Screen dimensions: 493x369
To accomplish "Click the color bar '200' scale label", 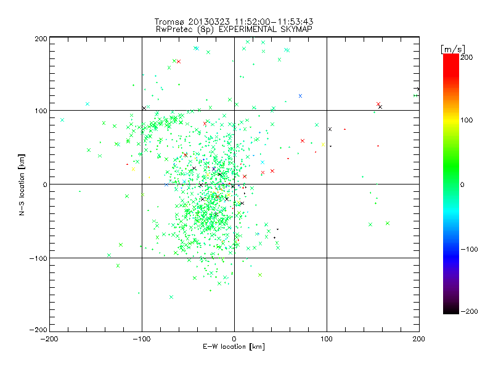I will 467,57.
